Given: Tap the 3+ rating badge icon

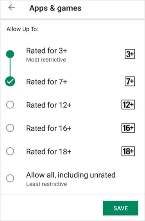Looking at the screenshot, I should pyautogui.click(x=130, y=54).
